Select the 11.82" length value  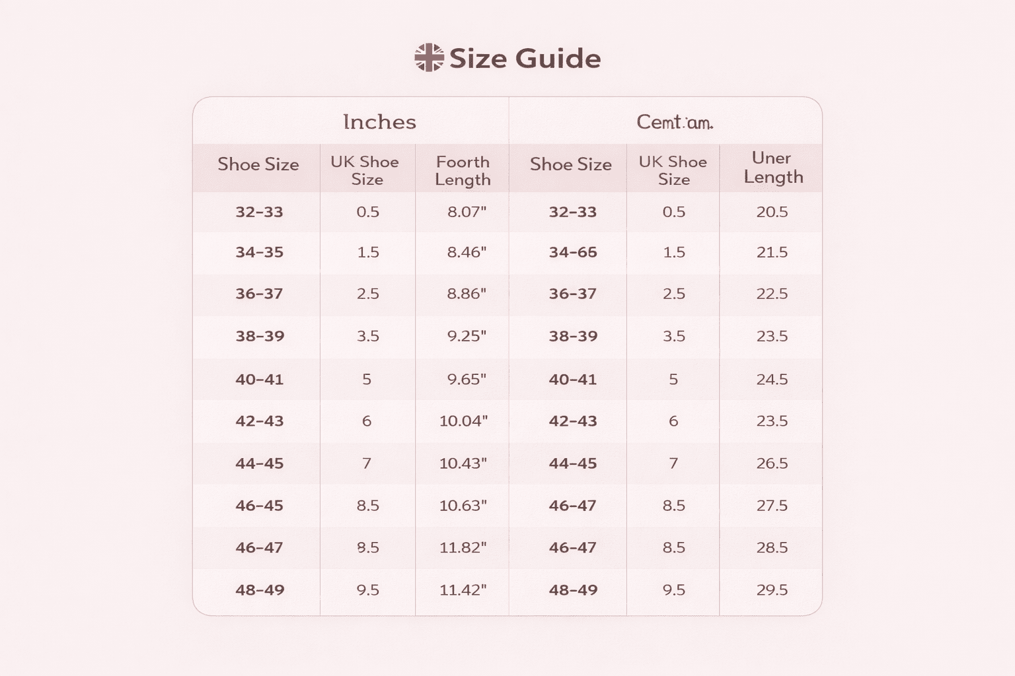tap(463, 547)
